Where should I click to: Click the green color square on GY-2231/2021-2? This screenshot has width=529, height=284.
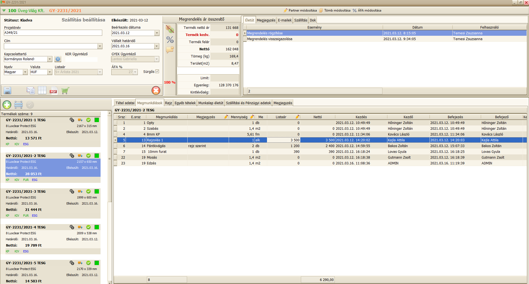coord(97,156)
